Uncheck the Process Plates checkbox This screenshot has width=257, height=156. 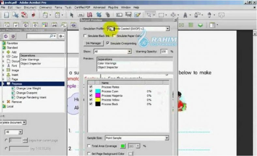91,87
